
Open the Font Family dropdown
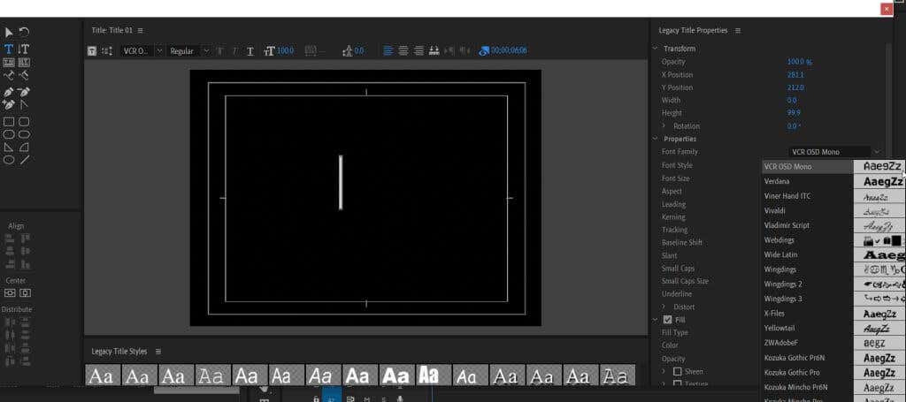click(x=834, y=152)
